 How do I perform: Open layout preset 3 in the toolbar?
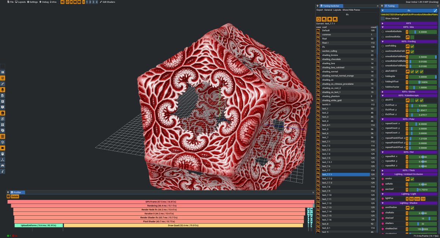93,2
